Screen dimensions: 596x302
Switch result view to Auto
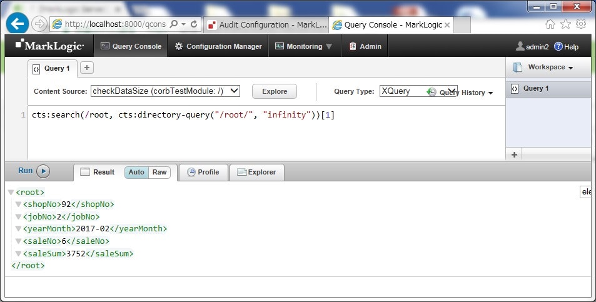coord(136,172)
